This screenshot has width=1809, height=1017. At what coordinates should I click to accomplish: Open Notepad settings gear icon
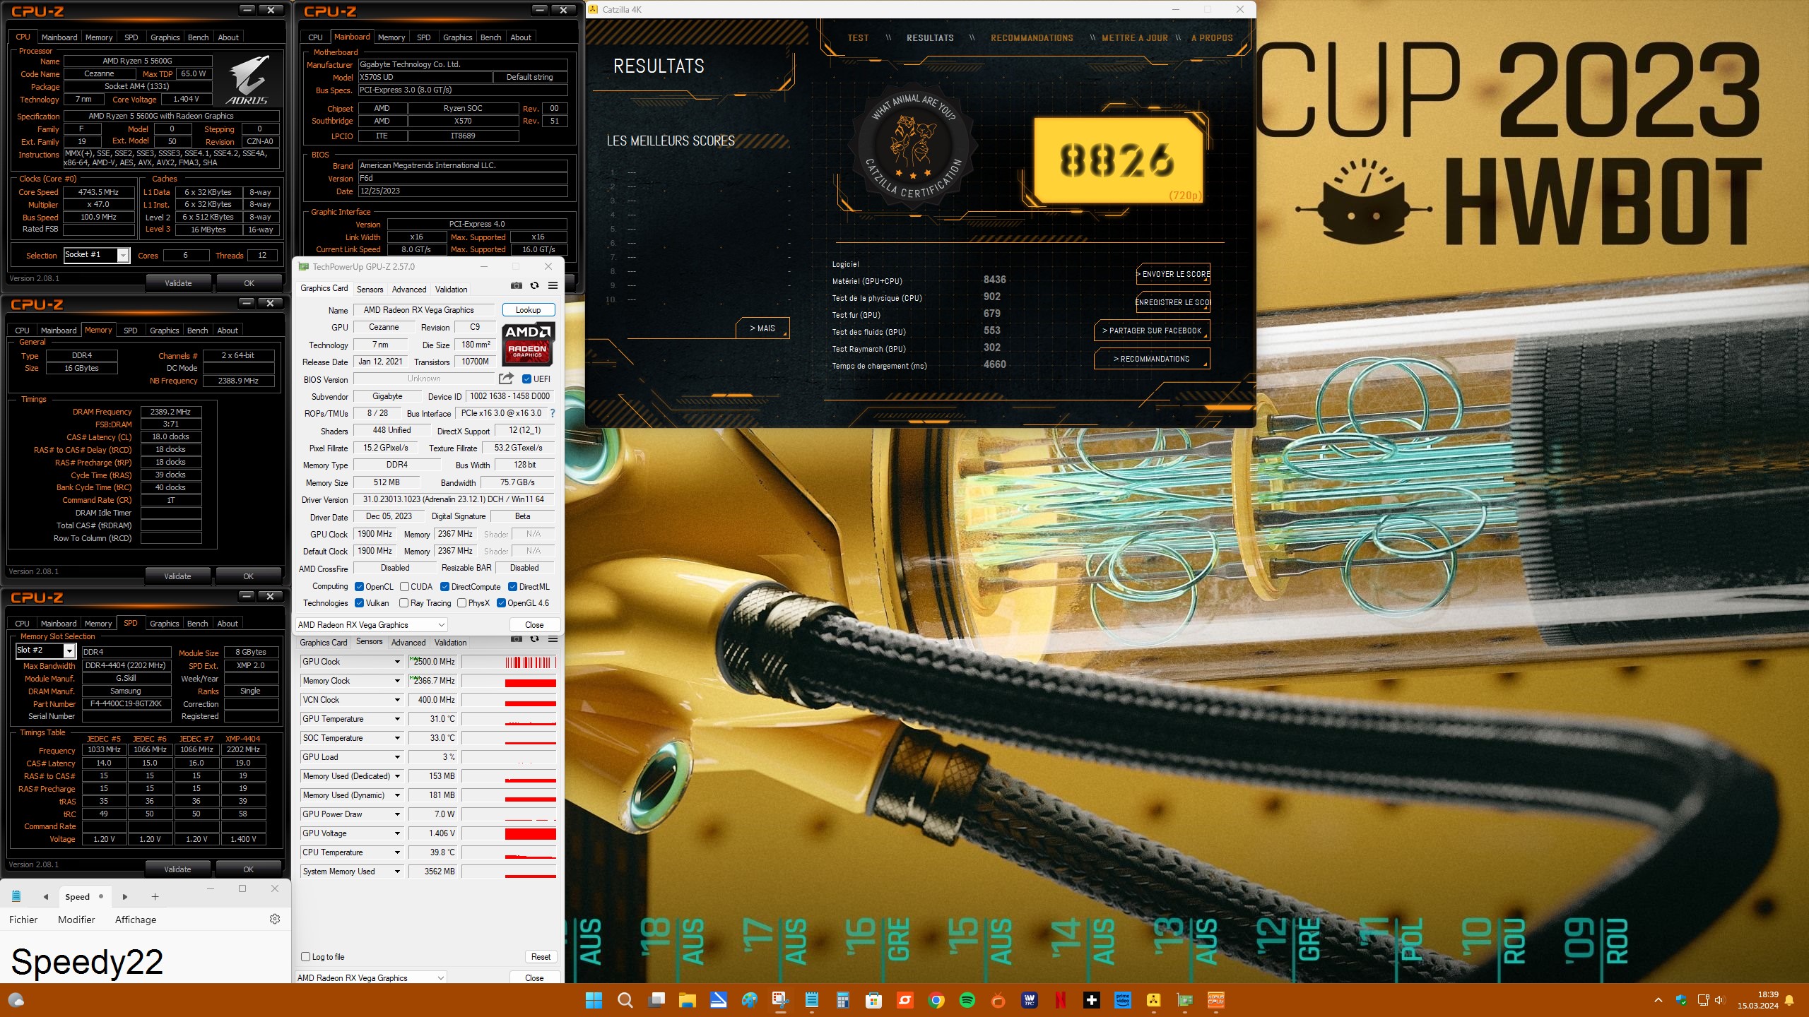tap(275, 919)
